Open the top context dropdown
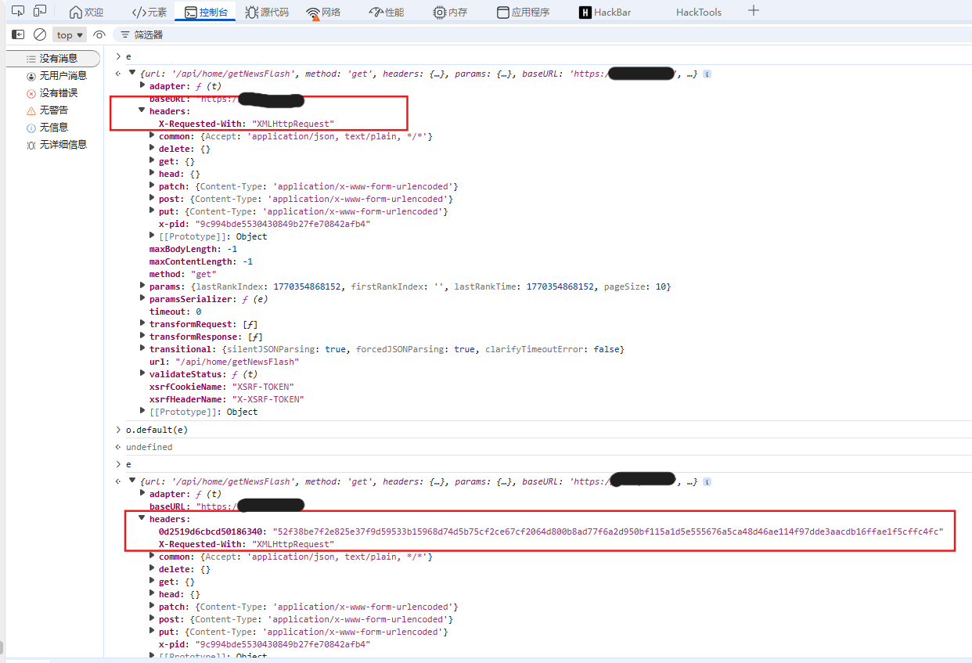Viewport: 972px width, 663px height. pos(70,34)
